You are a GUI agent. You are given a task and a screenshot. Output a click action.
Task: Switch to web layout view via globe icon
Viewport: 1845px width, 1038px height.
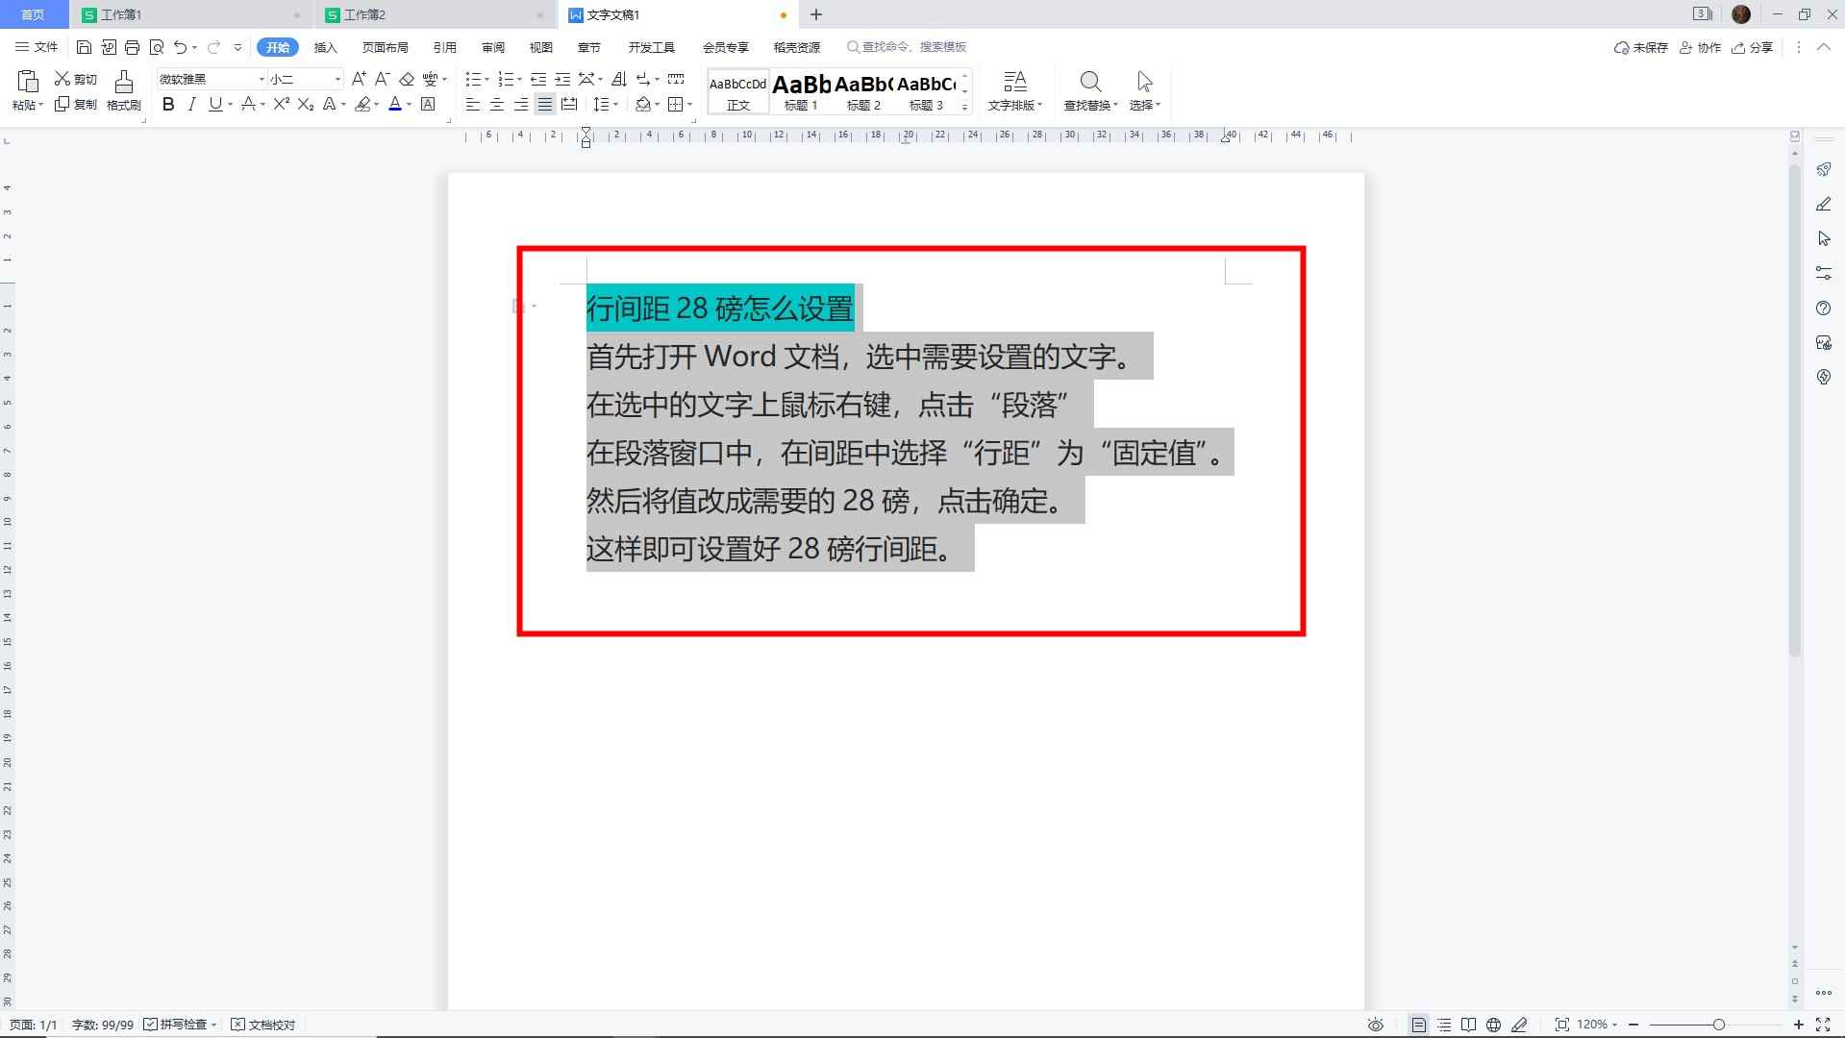[1494, 1024]
